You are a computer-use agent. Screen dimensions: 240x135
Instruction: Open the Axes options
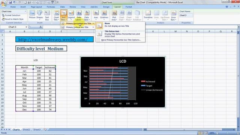[x=96, y=15]
